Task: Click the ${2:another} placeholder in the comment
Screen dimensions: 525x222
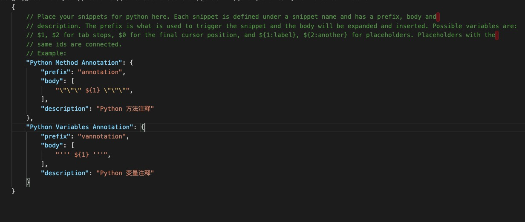Action: [x=323, y=35]
